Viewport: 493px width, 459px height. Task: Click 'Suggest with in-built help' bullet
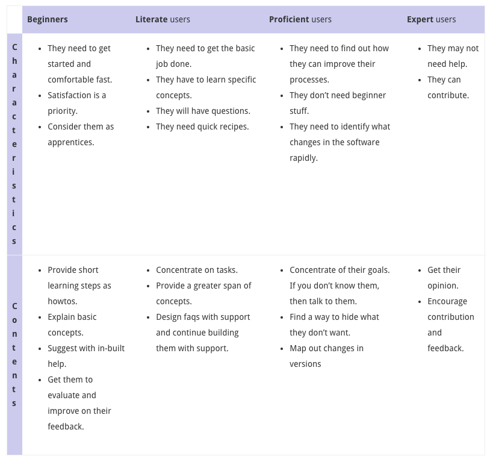click(85, 356)
